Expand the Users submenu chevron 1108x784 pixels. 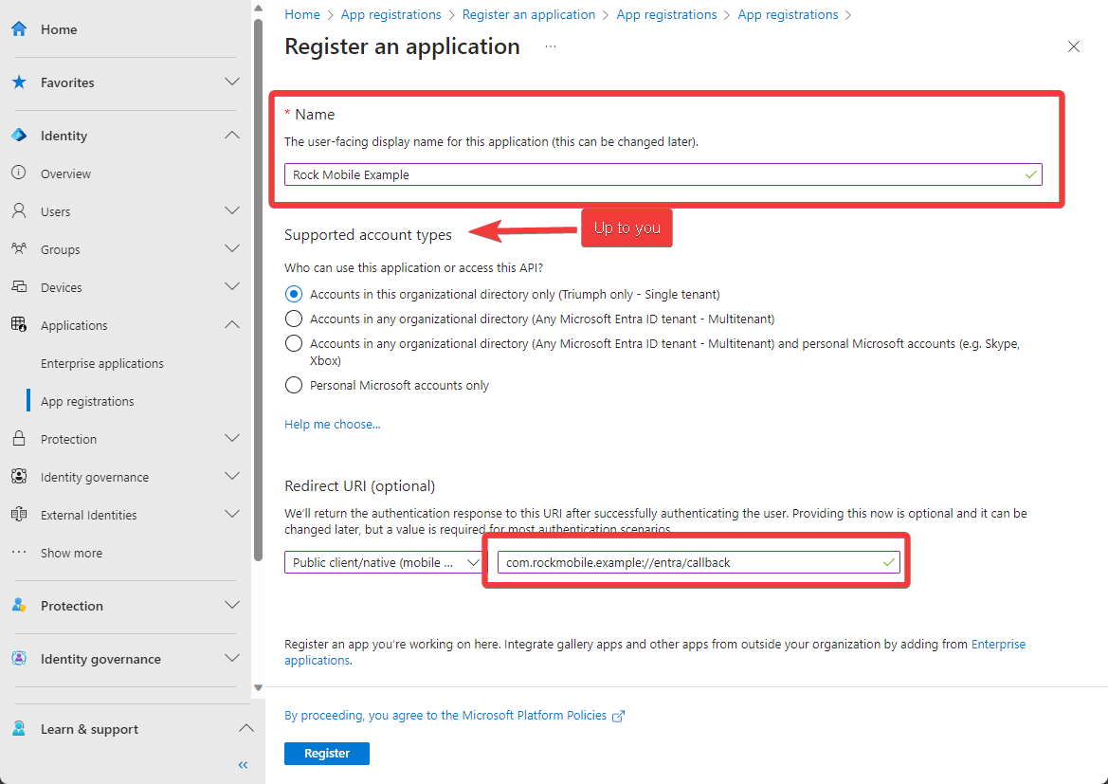[x=232, y=210]
